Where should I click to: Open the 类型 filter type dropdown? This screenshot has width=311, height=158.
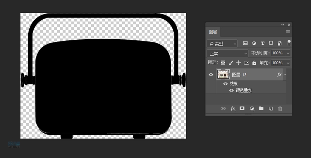(x=222, y=44)
